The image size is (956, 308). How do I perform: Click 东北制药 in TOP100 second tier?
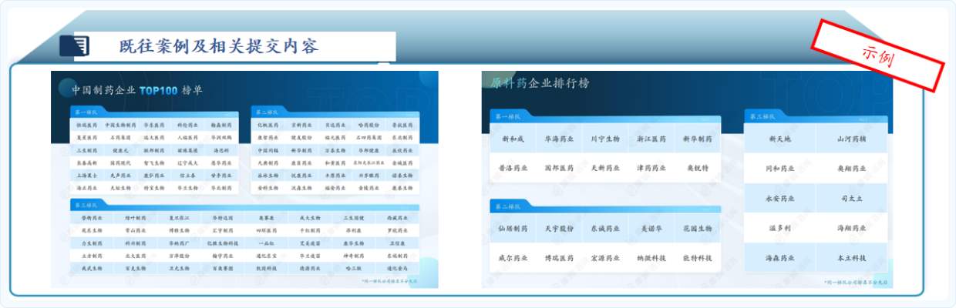click(402, 138)
